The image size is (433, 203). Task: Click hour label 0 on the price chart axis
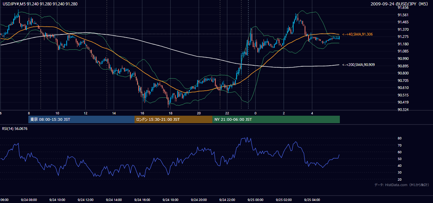(255, 113)
